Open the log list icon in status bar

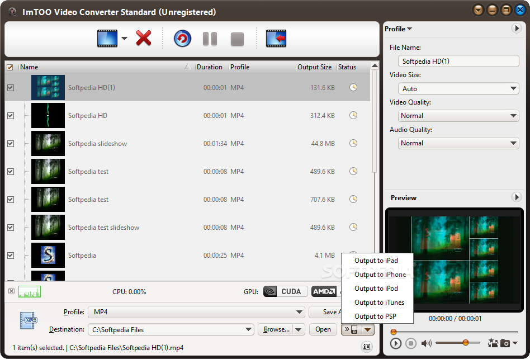coord(366,347)
